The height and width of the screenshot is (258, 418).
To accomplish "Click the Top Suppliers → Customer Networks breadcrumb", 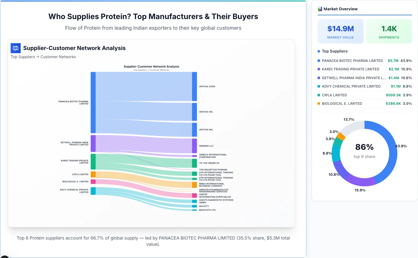I will [43, 57].
